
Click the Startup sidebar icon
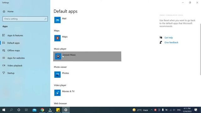[x=4, y=73]
